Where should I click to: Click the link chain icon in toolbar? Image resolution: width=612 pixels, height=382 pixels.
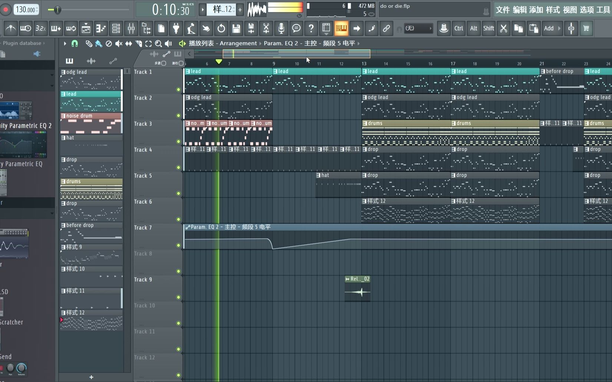pyautogui.click(x=386, y=28)
